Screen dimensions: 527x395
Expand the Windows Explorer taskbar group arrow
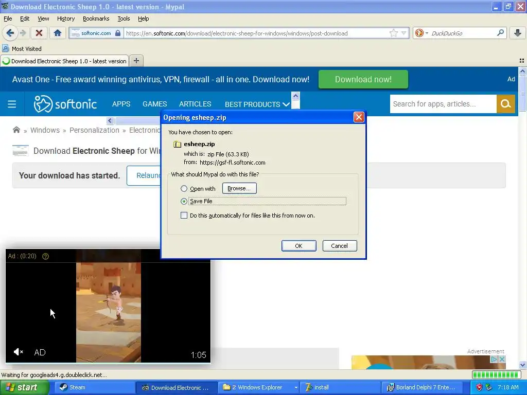click(x=296, y=387)
